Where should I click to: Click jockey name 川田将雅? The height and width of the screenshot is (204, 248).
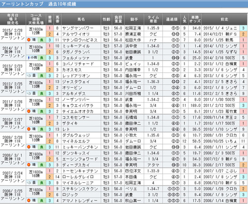point(133,93)
